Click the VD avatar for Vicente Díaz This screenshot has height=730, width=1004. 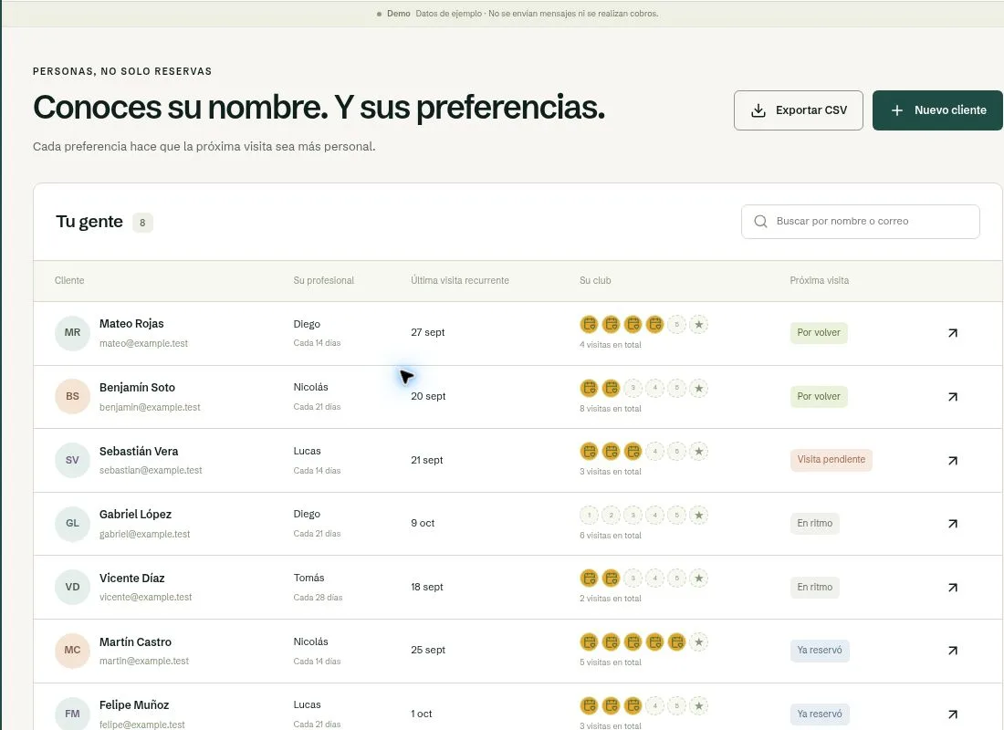coord(72,587)
